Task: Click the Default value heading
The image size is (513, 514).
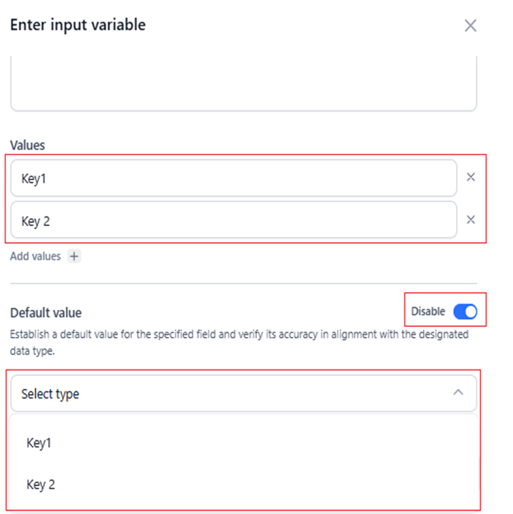Action: pyautogui.click(x=45, y=312)
